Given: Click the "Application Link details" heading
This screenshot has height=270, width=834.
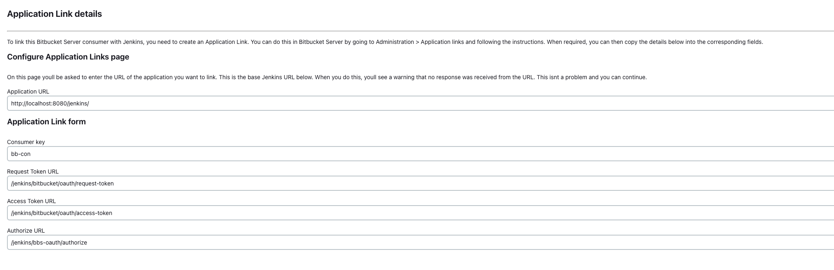Looking at the screenshot, I should pos(54,14).
